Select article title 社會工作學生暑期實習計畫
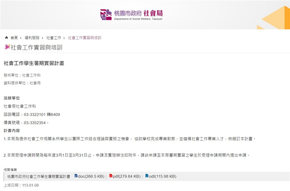 pos(34,63)
